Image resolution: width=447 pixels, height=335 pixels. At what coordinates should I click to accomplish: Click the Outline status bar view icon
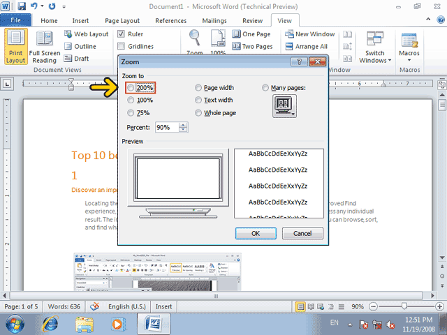331,307
